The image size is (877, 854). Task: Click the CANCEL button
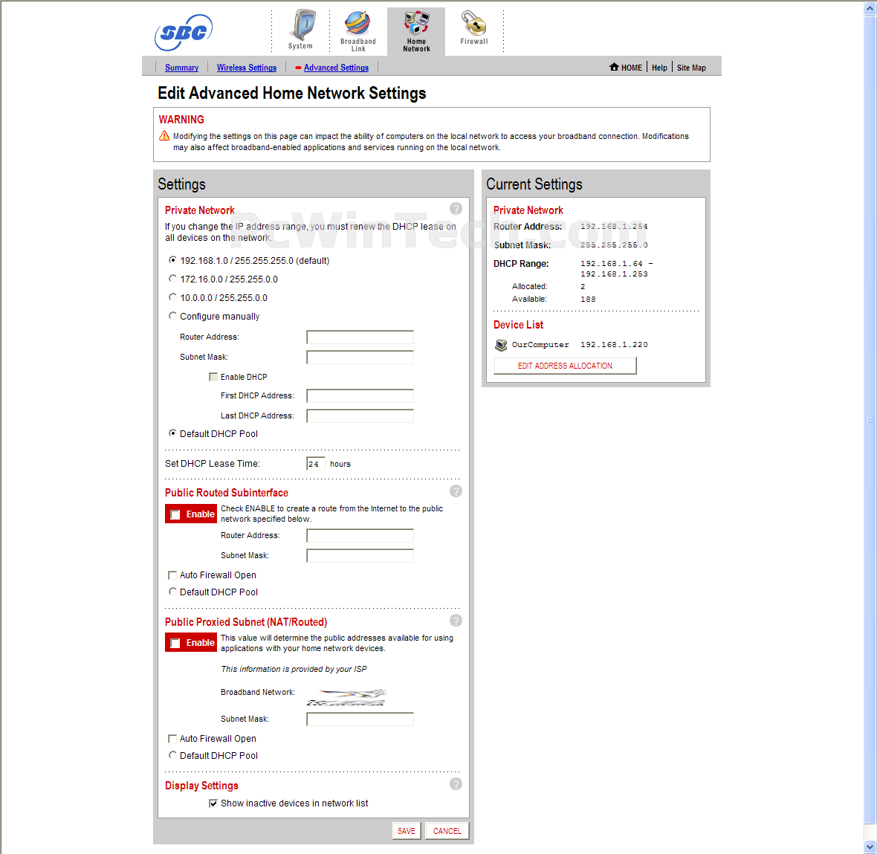(x=447, y=831)
